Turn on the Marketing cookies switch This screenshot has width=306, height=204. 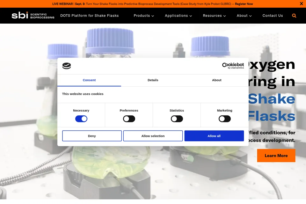pos(225,119)
